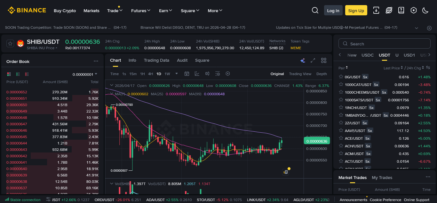Switch theme with the moon icon
437x203 pixels.
pos(425,10)
